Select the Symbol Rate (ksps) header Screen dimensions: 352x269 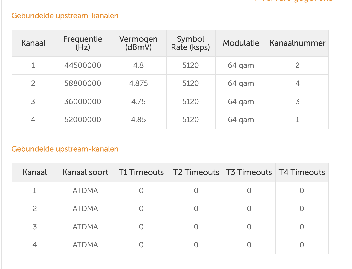191,43
